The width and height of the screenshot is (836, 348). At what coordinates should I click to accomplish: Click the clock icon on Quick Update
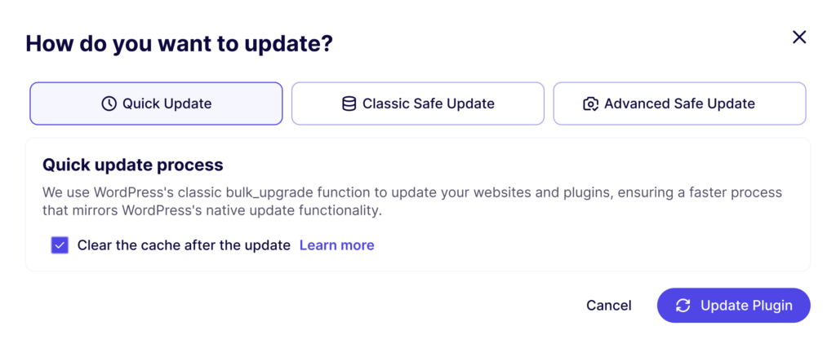pyautogui.click(x=109, y=104)
